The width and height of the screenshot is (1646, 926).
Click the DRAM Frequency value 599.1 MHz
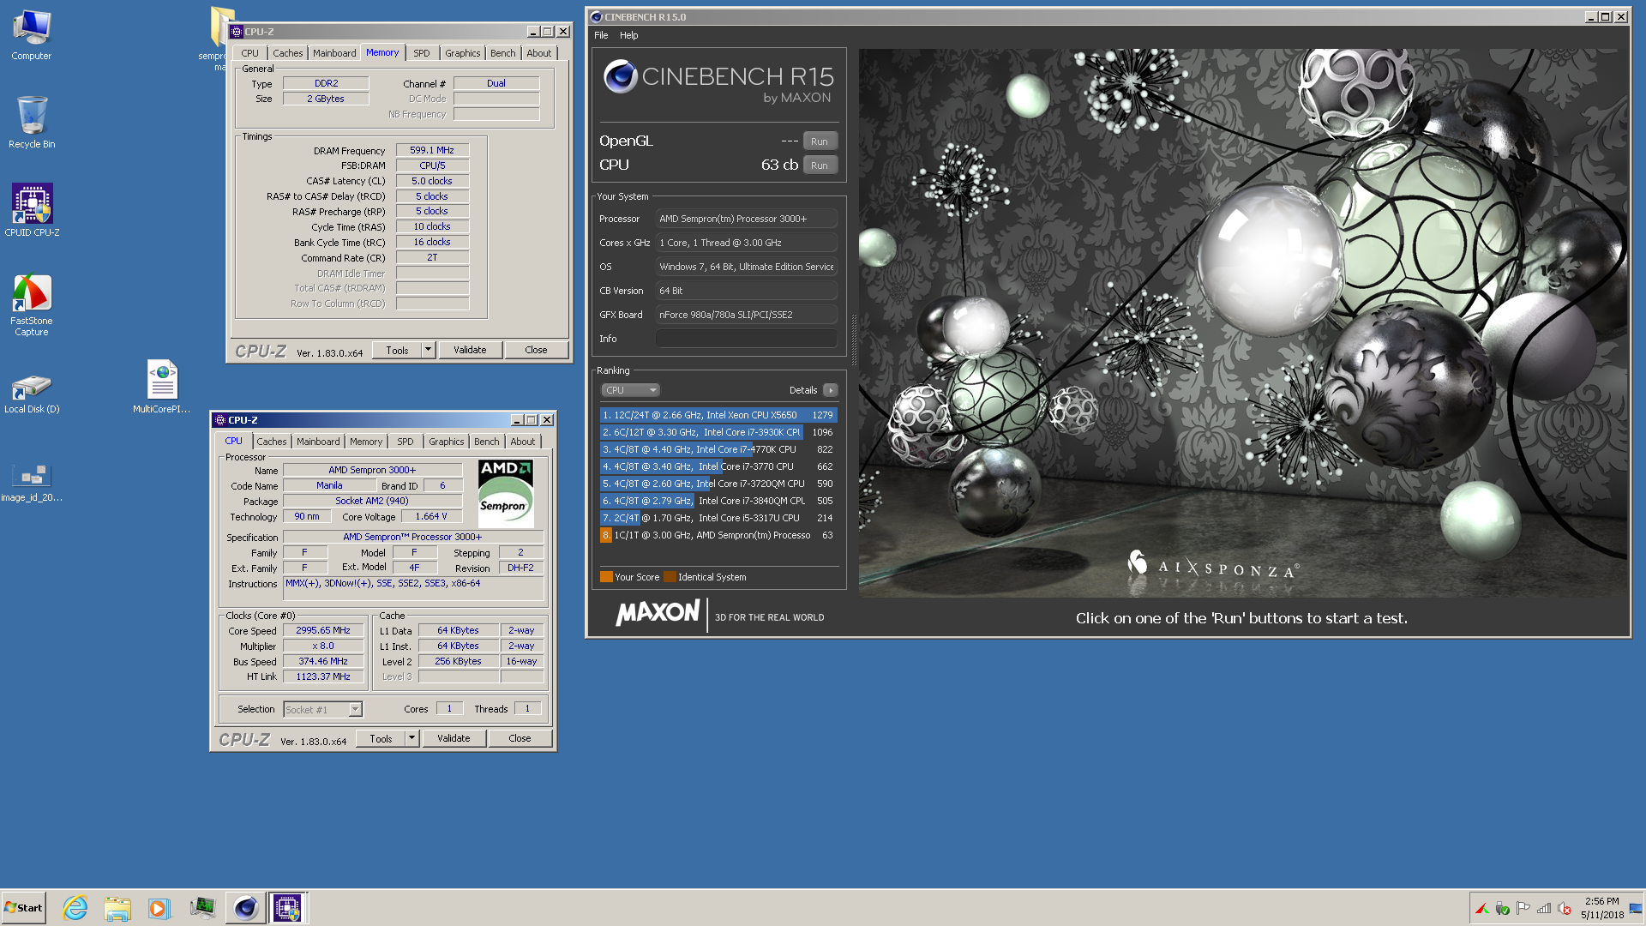pos(432,150)
